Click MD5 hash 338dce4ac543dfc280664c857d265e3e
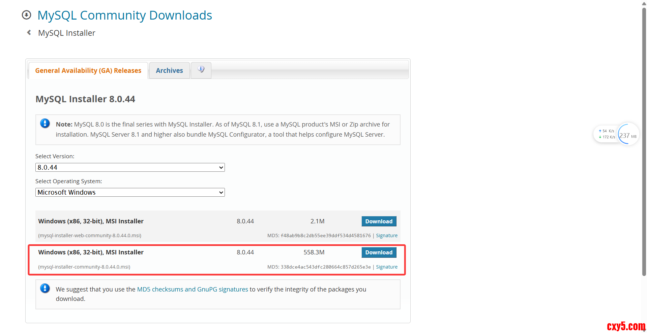Screen dimensions: 647x333 coord(326,267)
